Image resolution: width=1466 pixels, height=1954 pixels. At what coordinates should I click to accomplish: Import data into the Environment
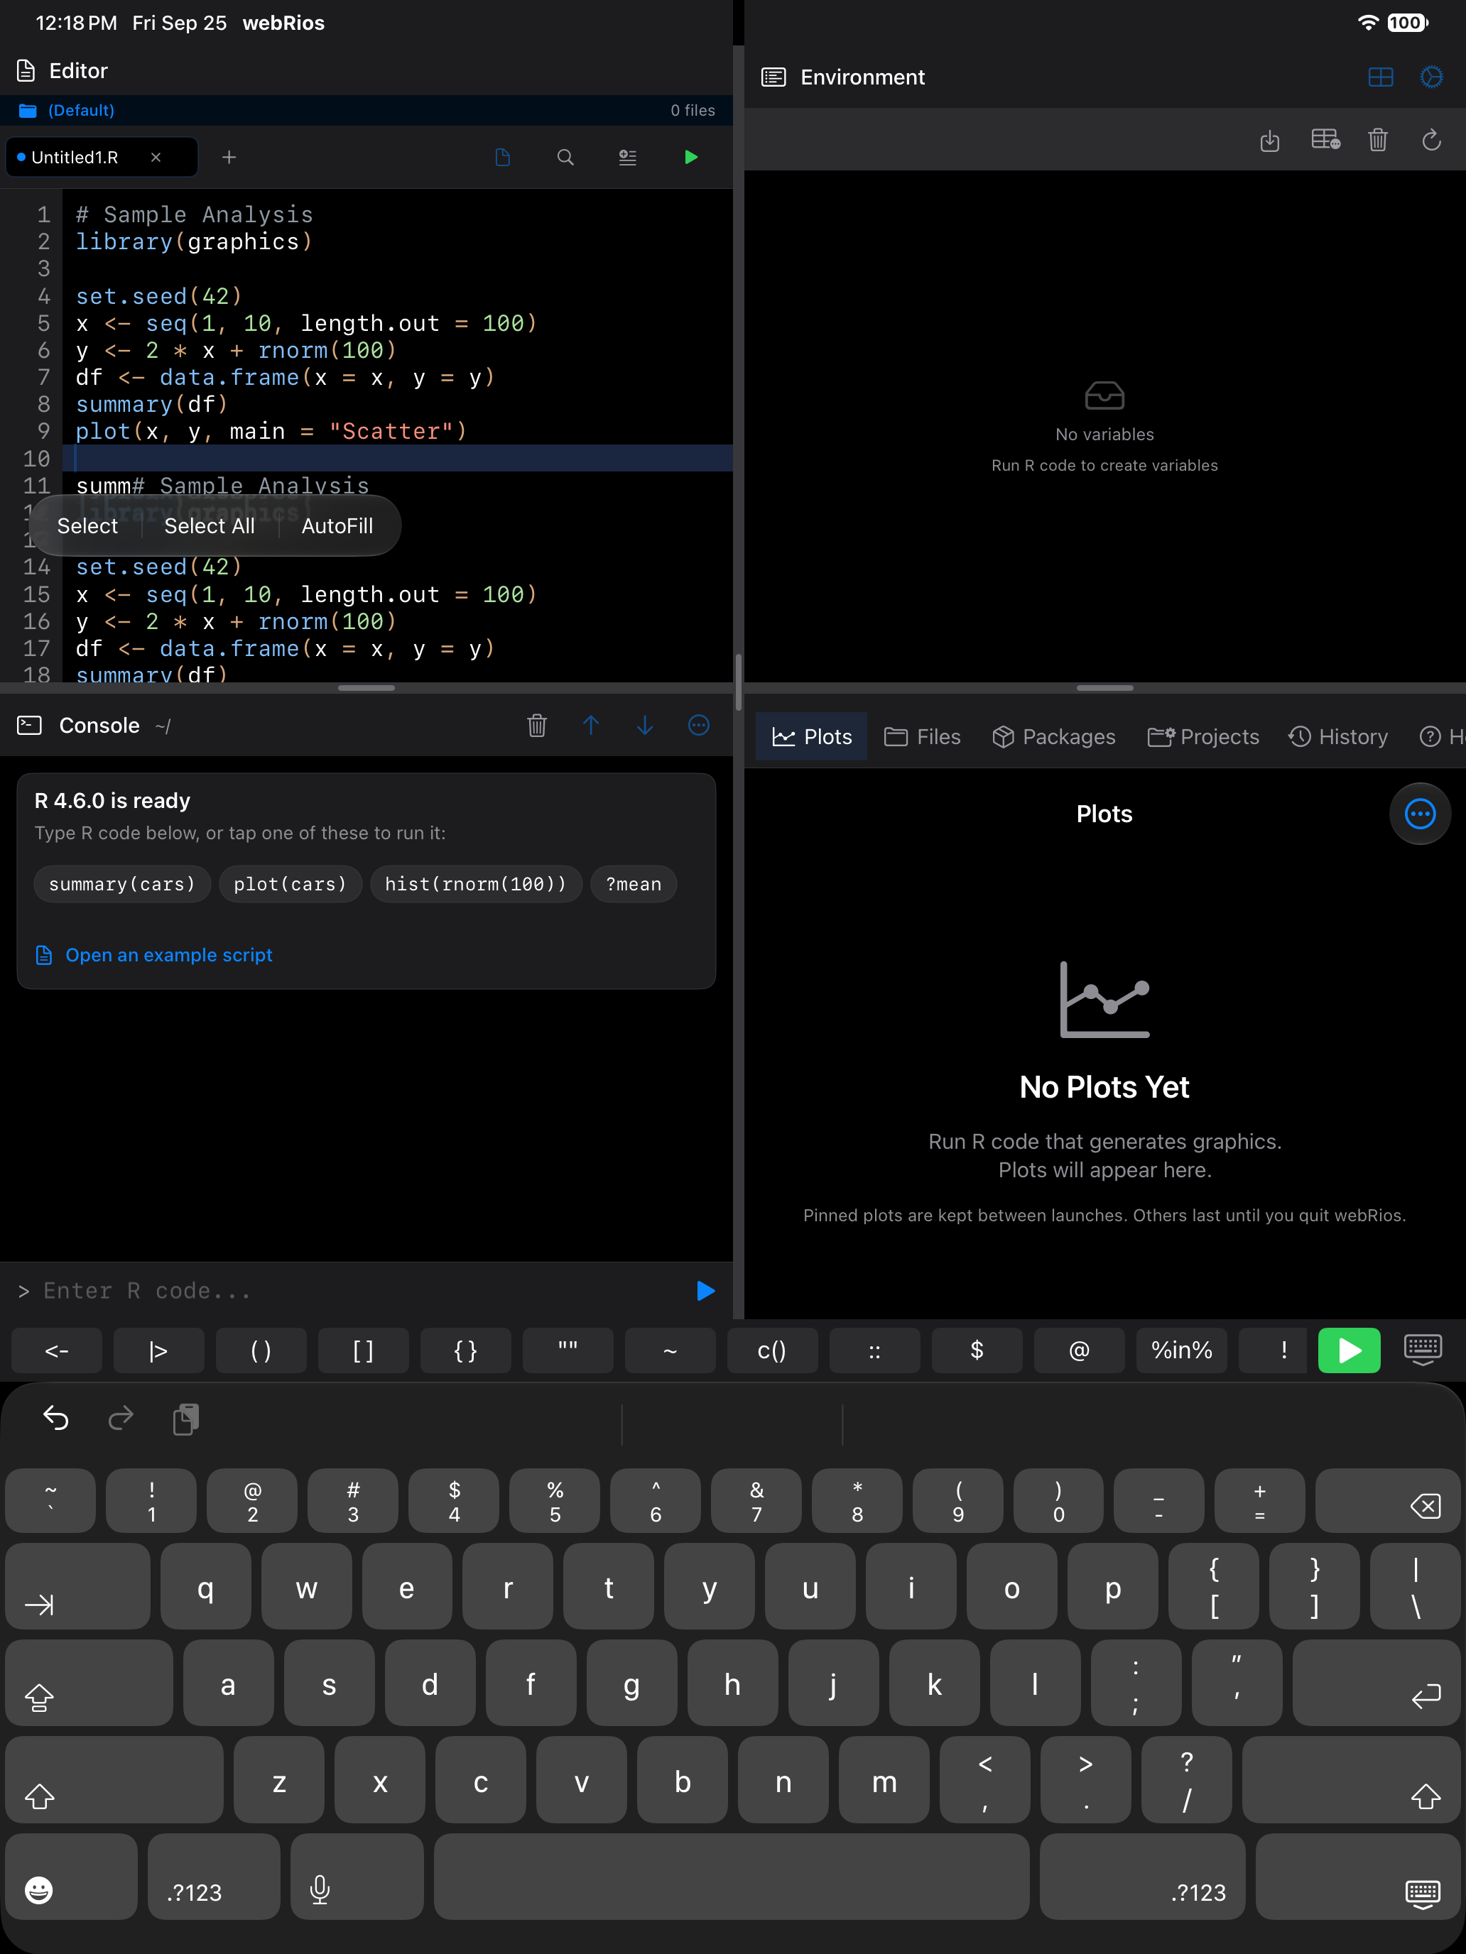pyautogui.click(x=1270, y=141)
